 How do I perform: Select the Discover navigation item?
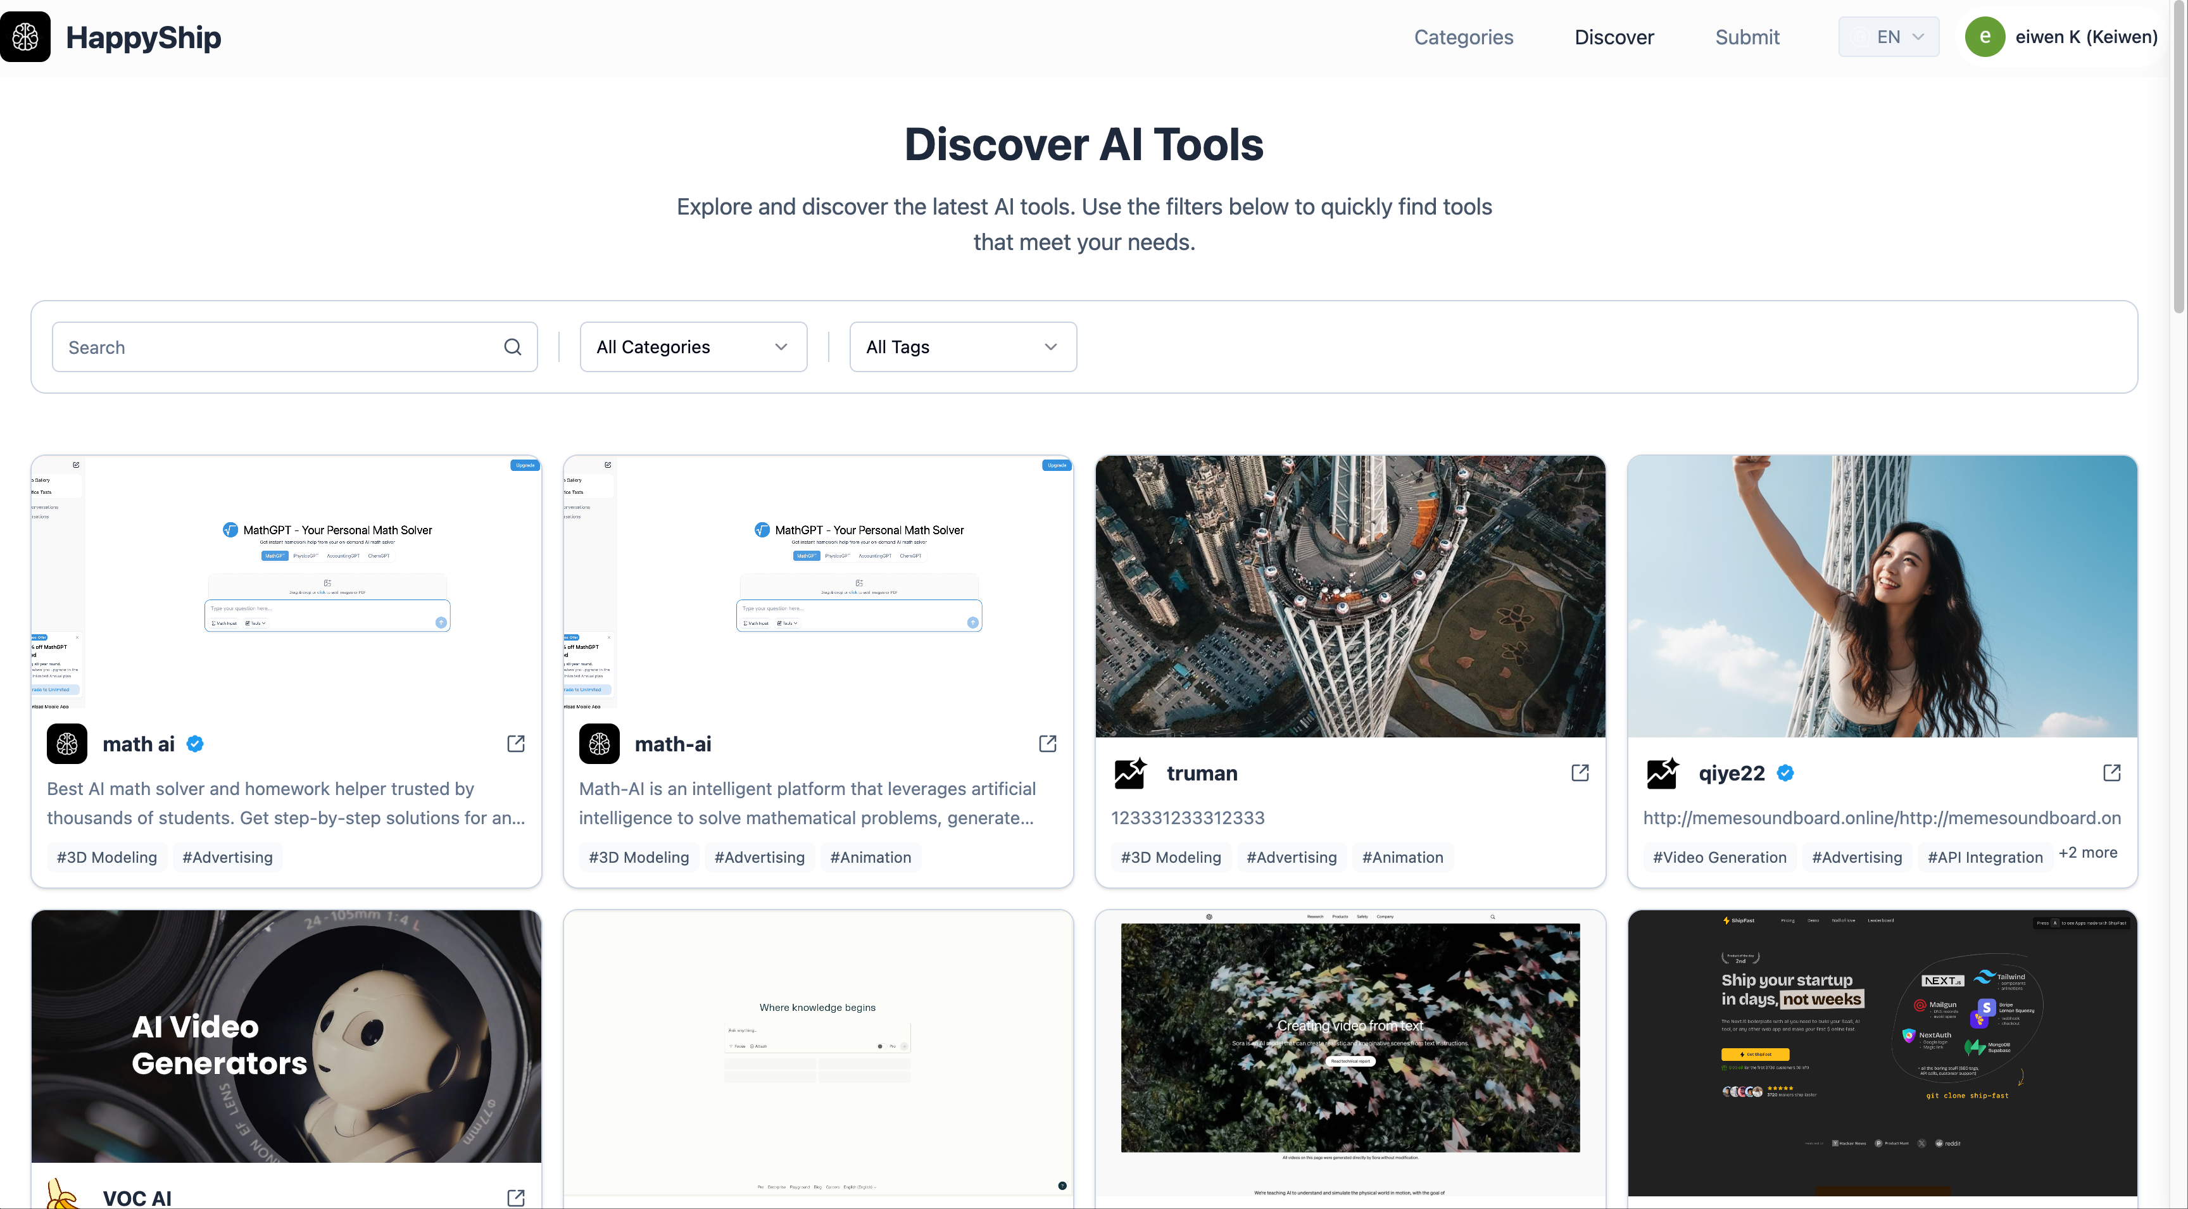coord(1614,37)
